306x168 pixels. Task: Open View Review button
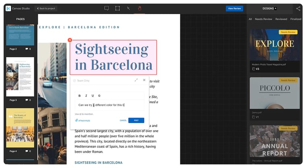234,8
